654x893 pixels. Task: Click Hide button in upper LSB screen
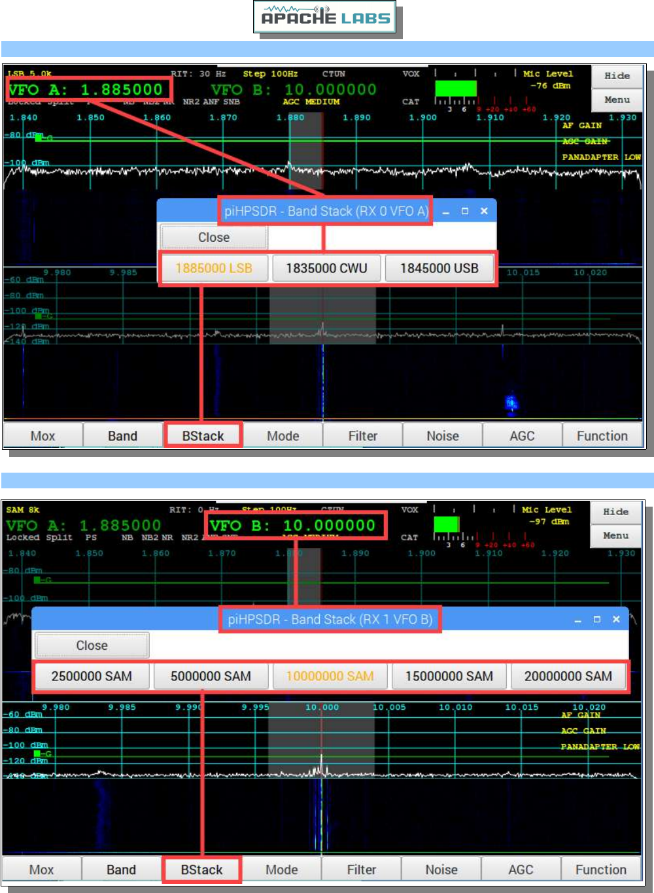click(x=617, y=76)
